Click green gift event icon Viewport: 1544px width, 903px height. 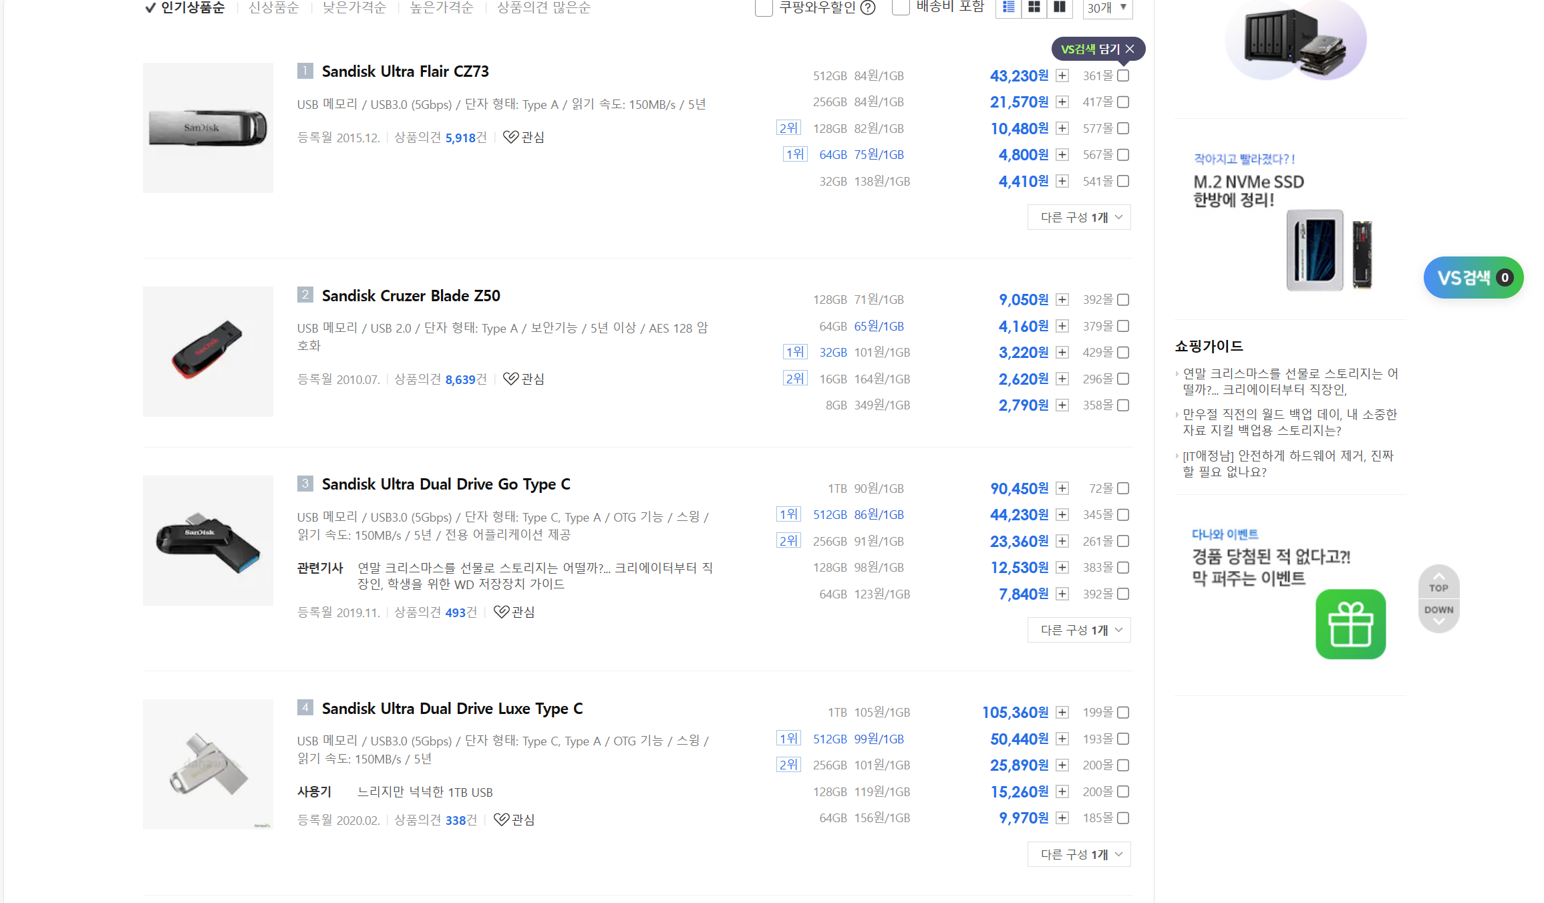coord(1350,624)
